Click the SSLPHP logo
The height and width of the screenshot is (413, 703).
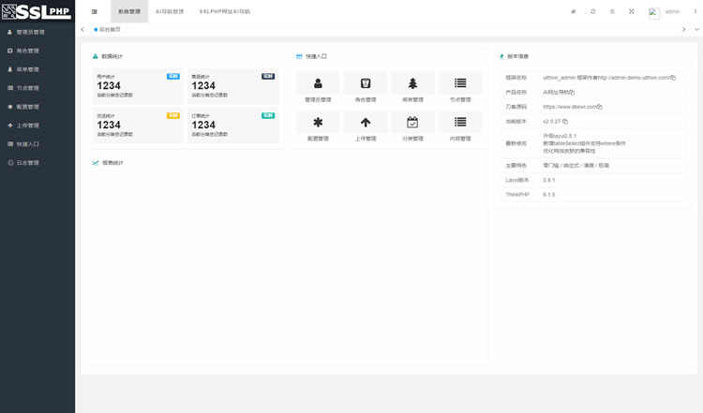point(37,11)
